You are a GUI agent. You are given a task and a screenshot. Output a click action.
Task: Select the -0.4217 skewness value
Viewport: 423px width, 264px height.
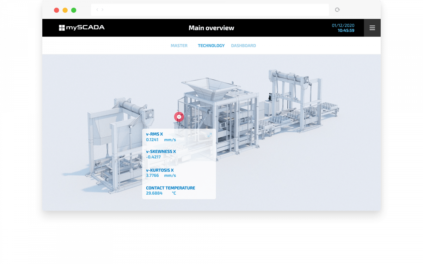153,157
